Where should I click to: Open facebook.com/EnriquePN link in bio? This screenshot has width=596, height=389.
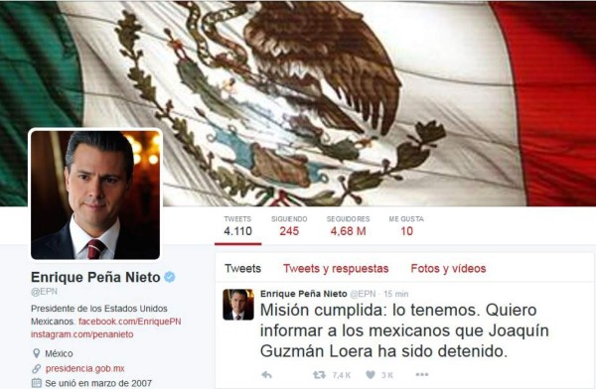(x=130, y=322)
